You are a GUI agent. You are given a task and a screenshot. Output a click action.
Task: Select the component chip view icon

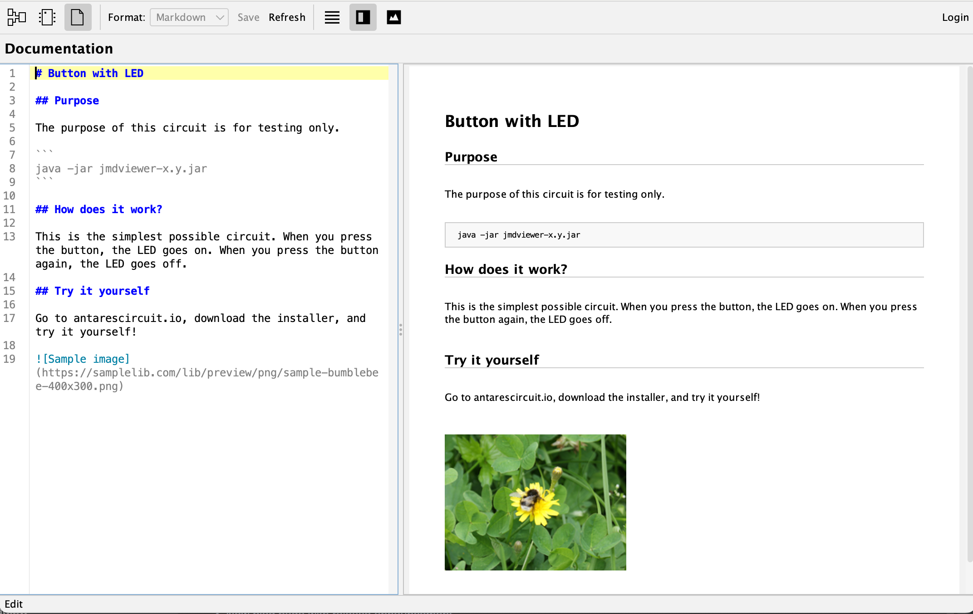(x=47, y=17)
